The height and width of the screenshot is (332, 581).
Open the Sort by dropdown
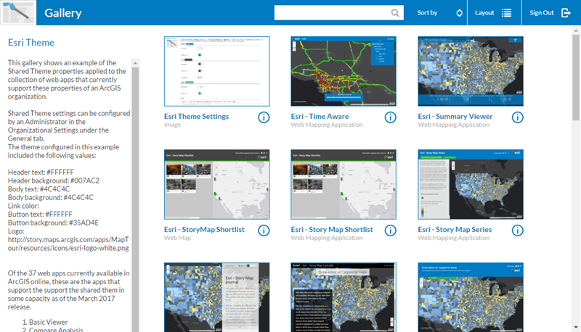[x=439, y=12]
